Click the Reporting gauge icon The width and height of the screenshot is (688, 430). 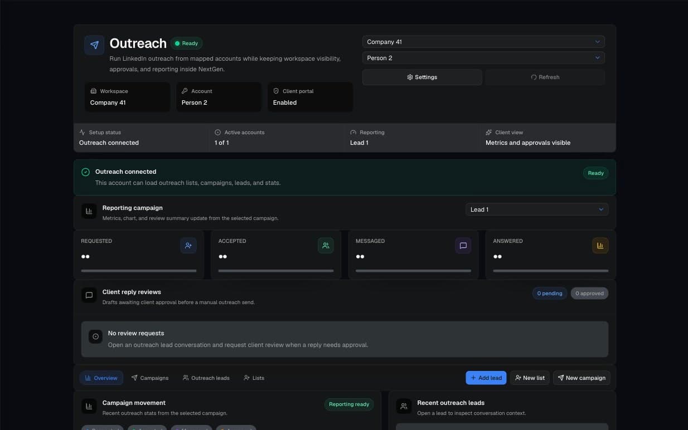coord(353,133)
